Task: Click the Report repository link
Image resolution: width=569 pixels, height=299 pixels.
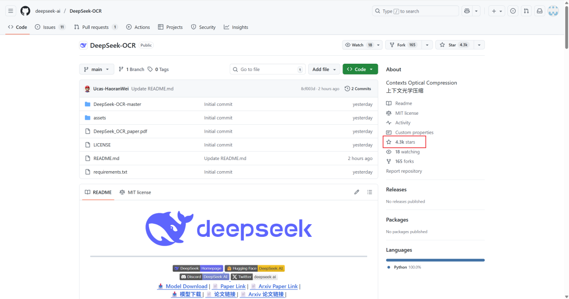Action: pos(404,171)
